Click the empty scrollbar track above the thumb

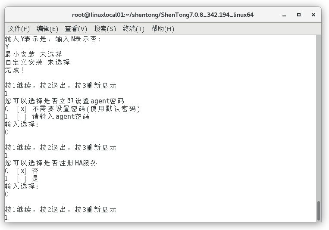click(319, 118)
